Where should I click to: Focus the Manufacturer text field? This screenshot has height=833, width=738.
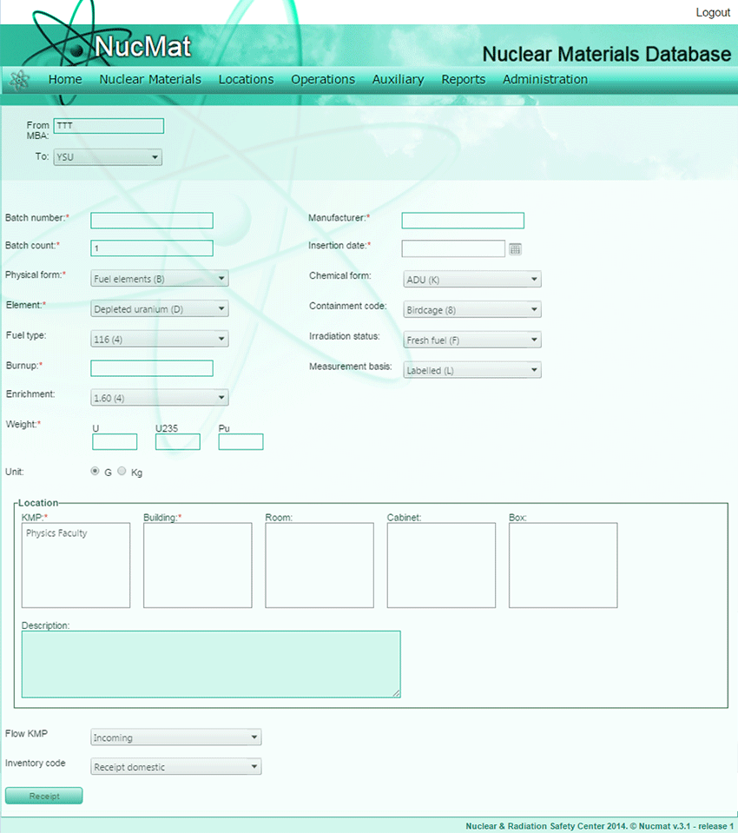[463, 221]
